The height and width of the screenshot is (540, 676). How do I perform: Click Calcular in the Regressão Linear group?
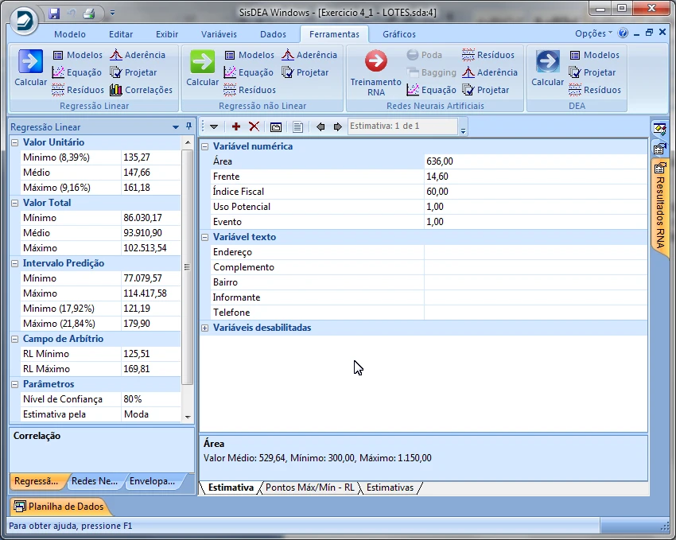pos(30,68)
